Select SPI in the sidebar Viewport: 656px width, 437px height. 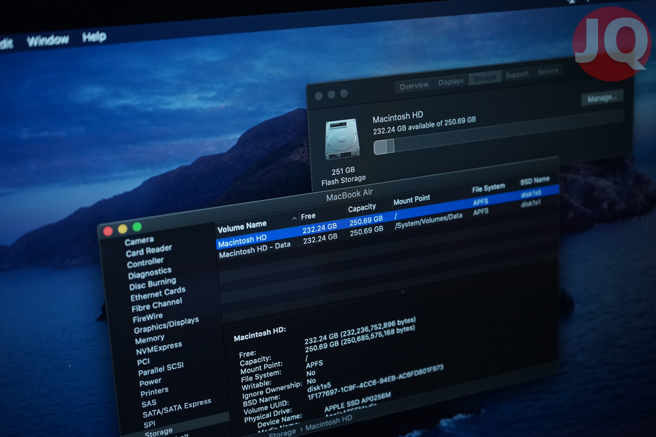click(x=150, y=424)
